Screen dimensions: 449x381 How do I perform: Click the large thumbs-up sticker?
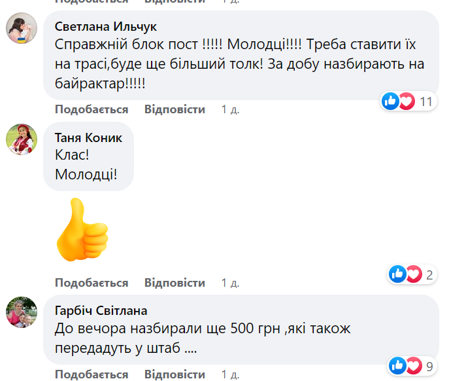tap(83, 230)
